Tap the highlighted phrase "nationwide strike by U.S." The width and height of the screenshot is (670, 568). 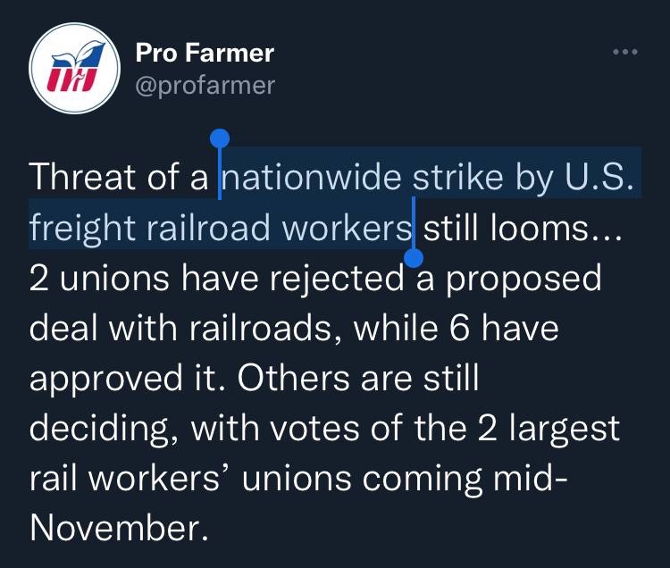(429, 177)
